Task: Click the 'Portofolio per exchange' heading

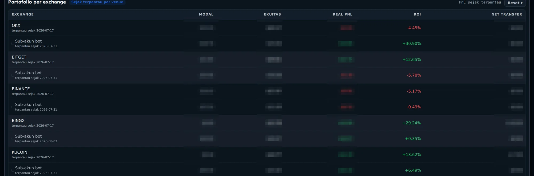Action: point(37,2)
